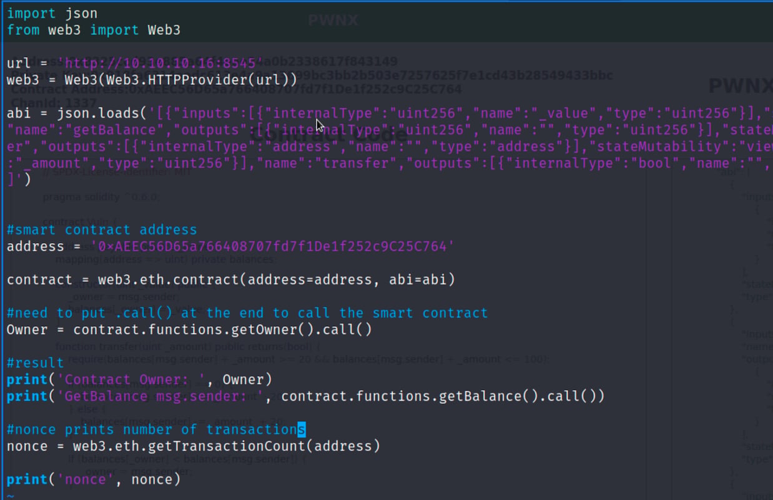Click the '#smart contract address' comment
Viewport: 773px width, 500px height.
tap(102, 230)
